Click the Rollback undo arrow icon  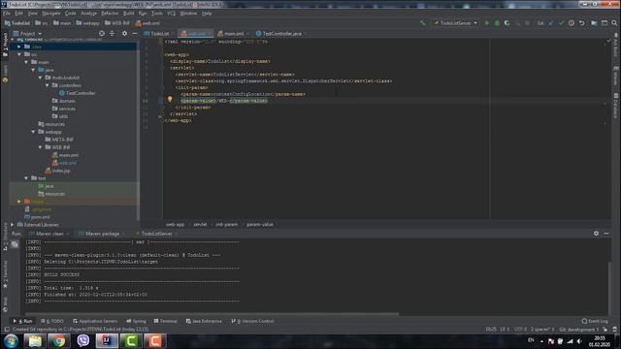[582, 23]
